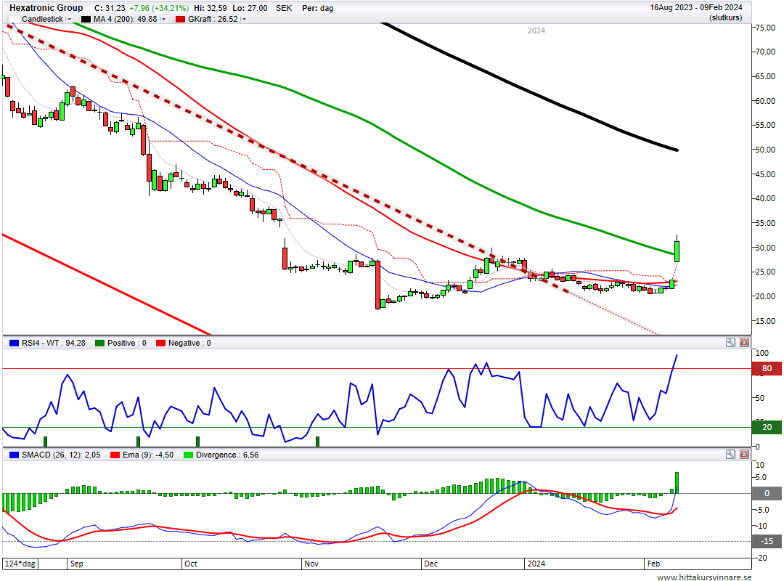Click the closing price C: 31,23

tap(110, 8)
